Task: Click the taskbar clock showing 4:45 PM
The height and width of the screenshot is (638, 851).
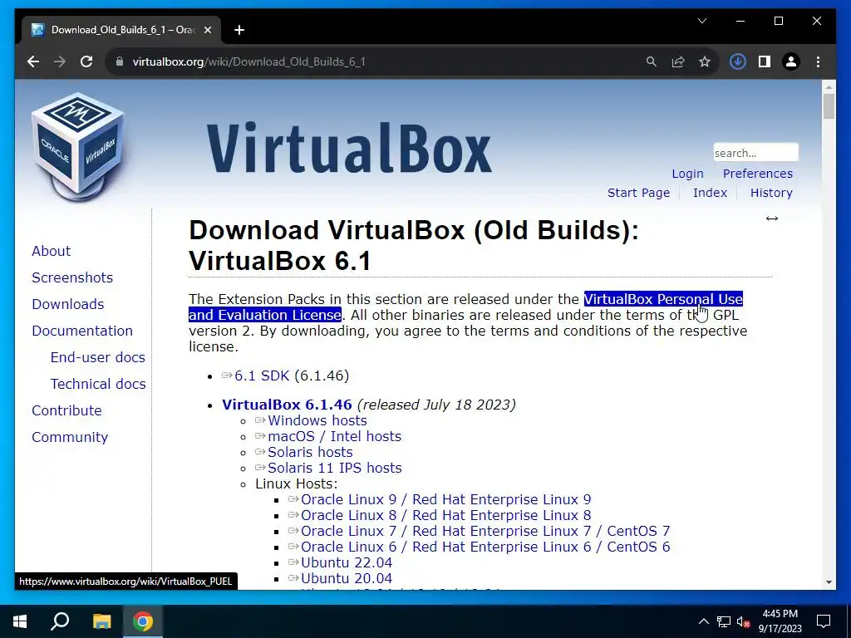Action: pos(780,621)
